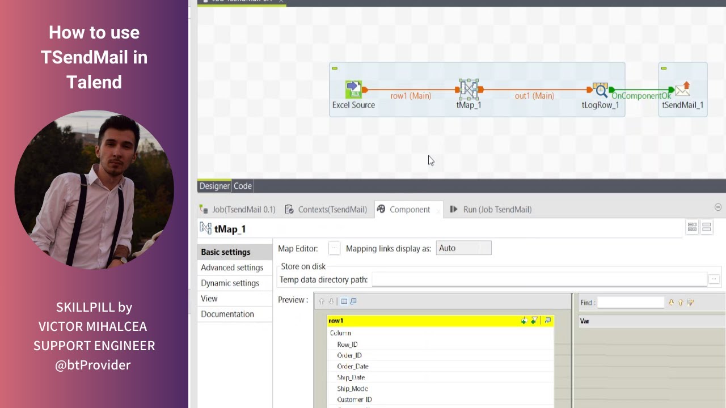Click the restore tables icon in preview toolbar
The width and height of the screenshot is (726, 408).
pyautogui.click(x=353, y=301)
